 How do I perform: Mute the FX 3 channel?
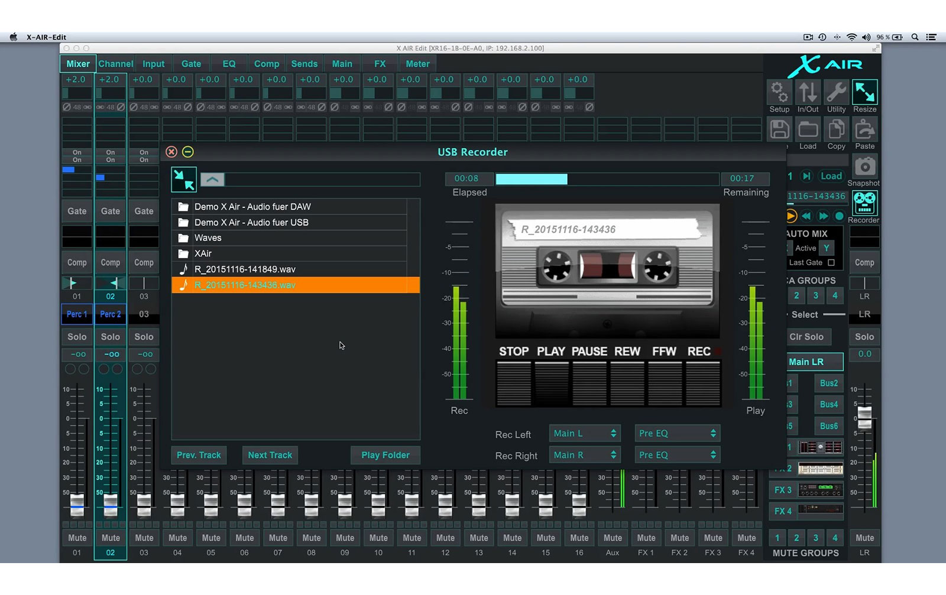tap(713, 538)
